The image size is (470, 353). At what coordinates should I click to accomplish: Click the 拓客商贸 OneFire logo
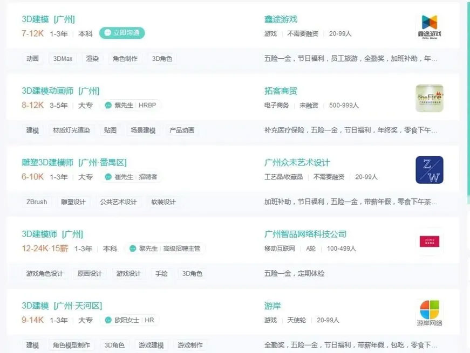pos(429,98)
